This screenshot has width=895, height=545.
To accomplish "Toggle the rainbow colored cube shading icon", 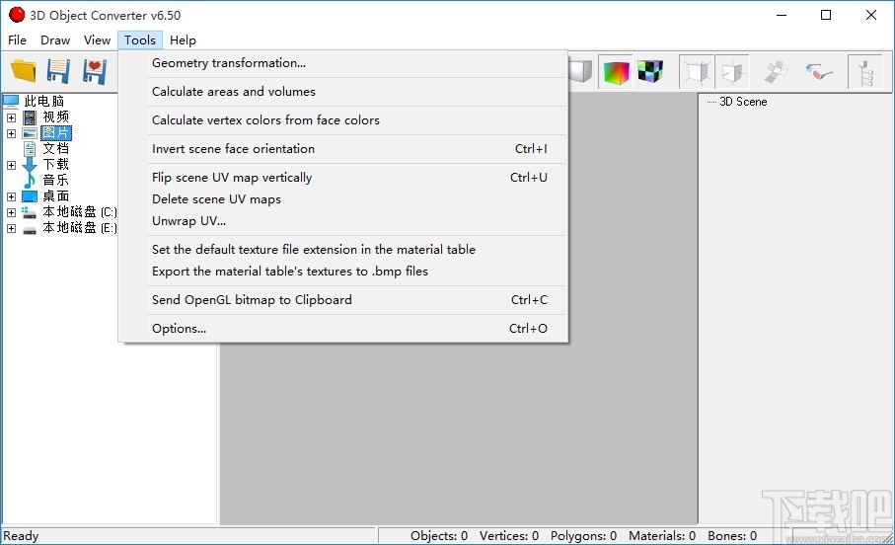I will (x=616, y=72).
